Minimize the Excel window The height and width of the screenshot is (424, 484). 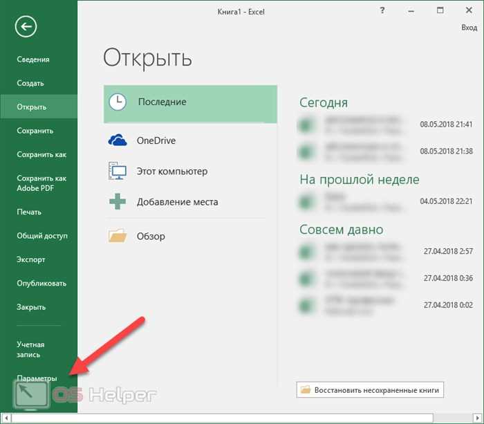tap(411, 11)
